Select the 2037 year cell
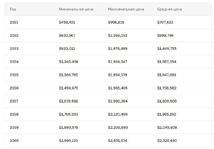 coord(14,101)
